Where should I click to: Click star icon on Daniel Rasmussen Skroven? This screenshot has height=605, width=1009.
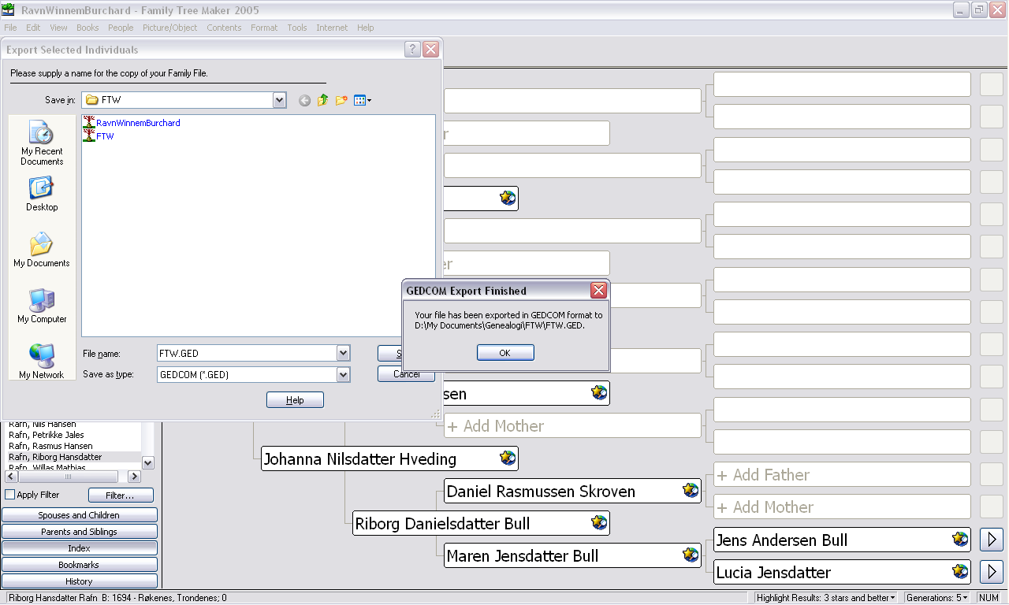pyautogui.click(x=691, y=490)
